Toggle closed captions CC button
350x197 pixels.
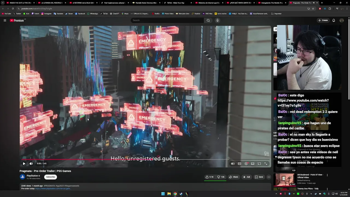[x=240, y=164]
